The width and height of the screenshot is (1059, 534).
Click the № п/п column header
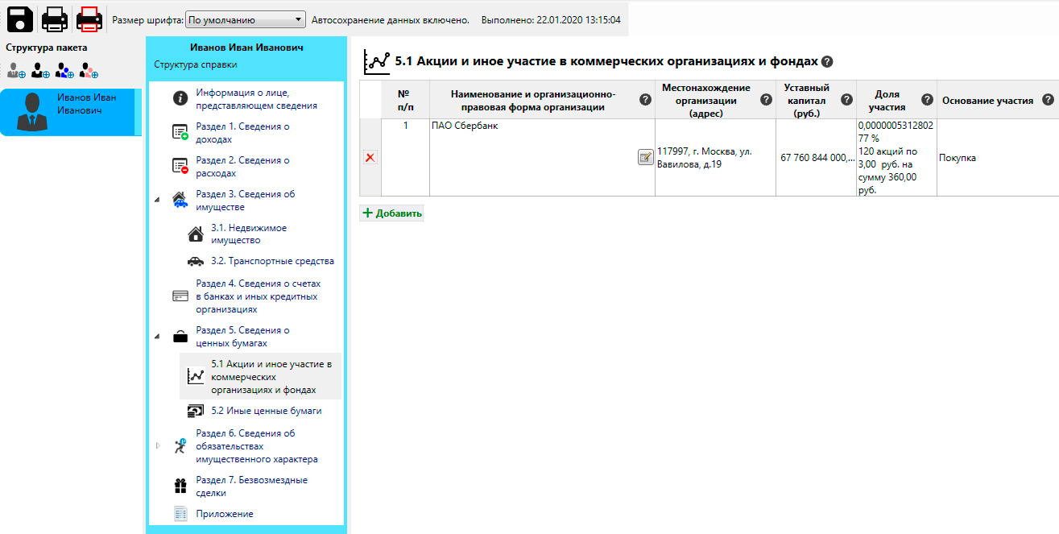point(406,100)
